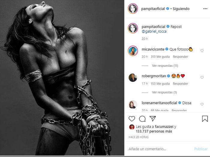Open micaviciconte's avatar
Viewport: 210px width, 157px height.
(x=133, y=51)
